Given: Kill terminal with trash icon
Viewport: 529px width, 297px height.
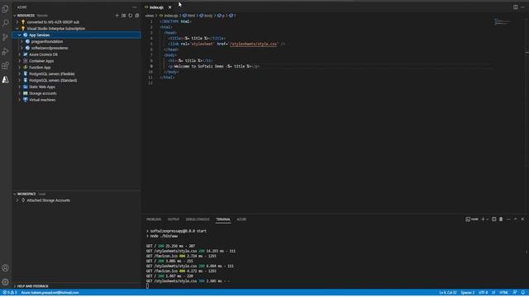Looking at the screenshot, I should pyautogui.click(x=501, y=219).
